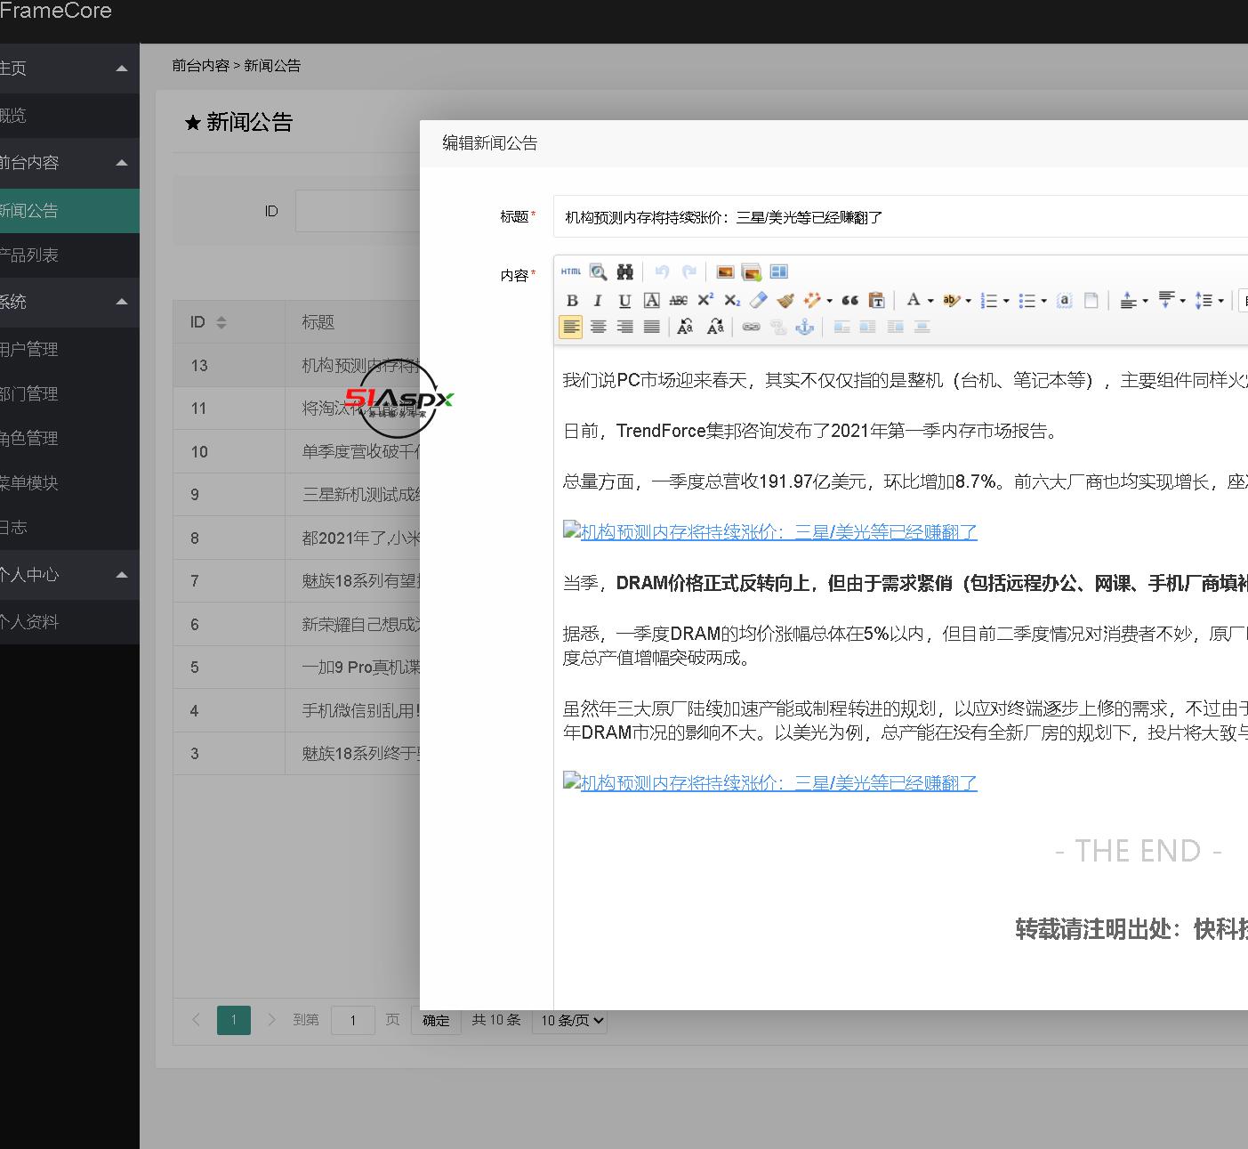Screen dimensions: 1248x1149
Task: Toggle right alignment in the editor
Action: click(x=624, y=328)
